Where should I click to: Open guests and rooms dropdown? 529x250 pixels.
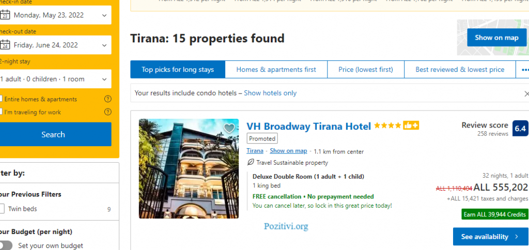coord(55,79)
